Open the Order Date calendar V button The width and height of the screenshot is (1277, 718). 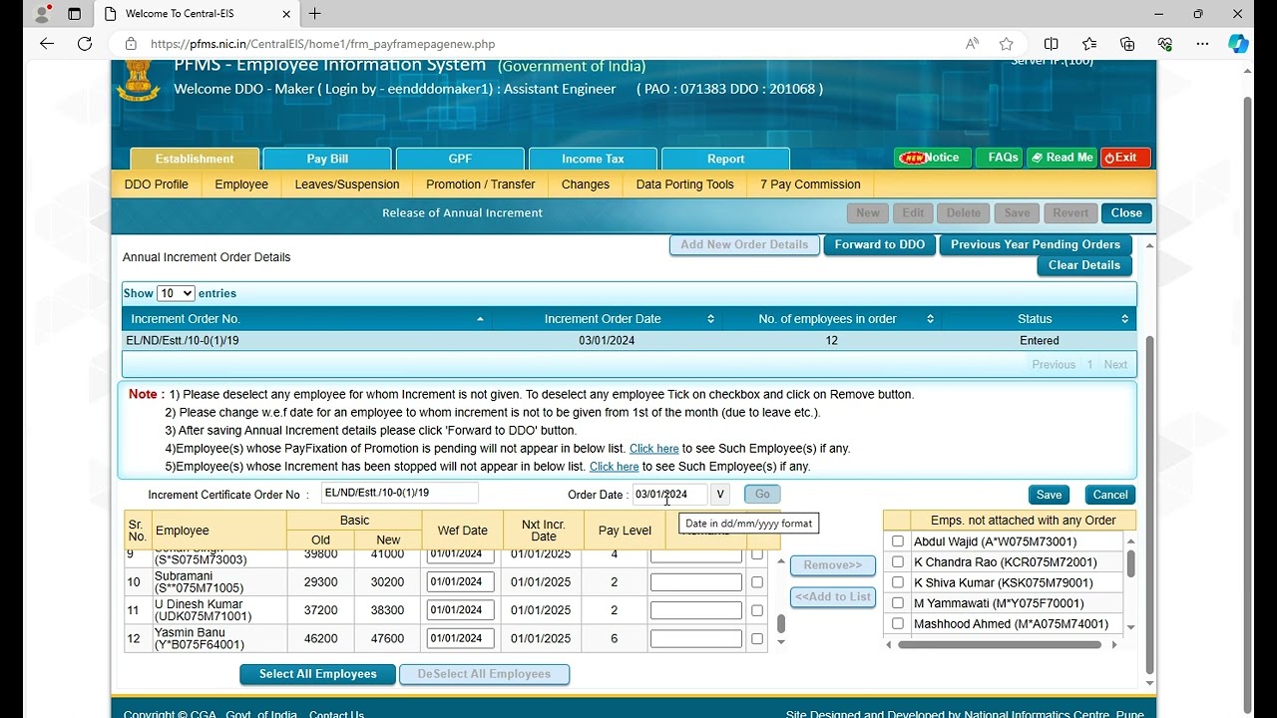click(x=719, y=495)
